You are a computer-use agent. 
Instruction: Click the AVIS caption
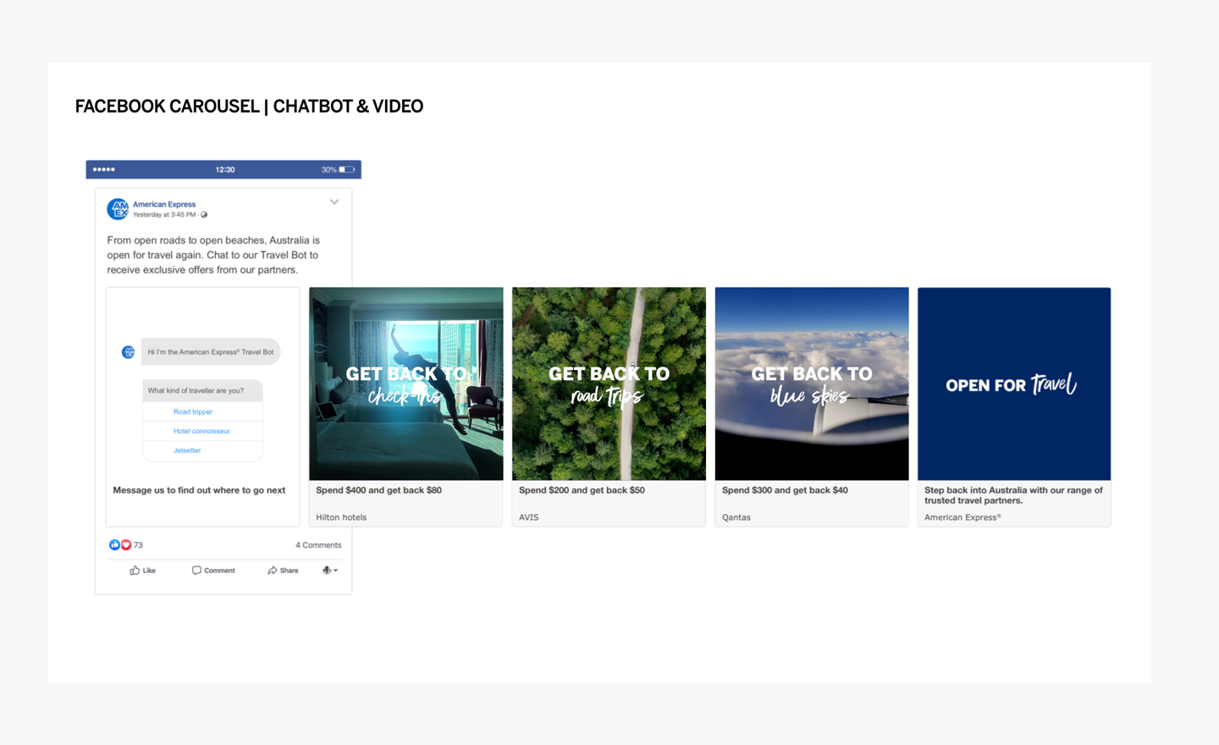point(529,517)
